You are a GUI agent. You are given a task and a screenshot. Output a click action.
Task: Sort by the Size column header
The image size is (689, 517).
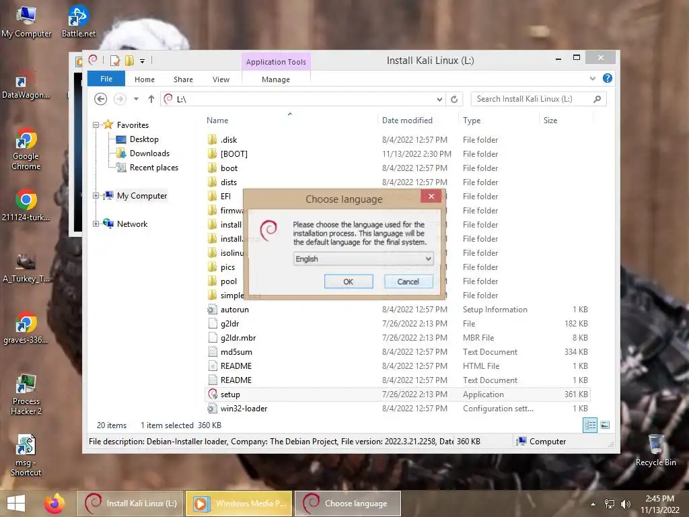[565, 120]
